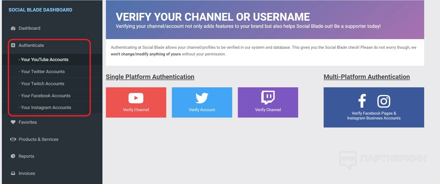
Task: Open Your Facebook Accounts submenu entry
Action: point(52,96)
